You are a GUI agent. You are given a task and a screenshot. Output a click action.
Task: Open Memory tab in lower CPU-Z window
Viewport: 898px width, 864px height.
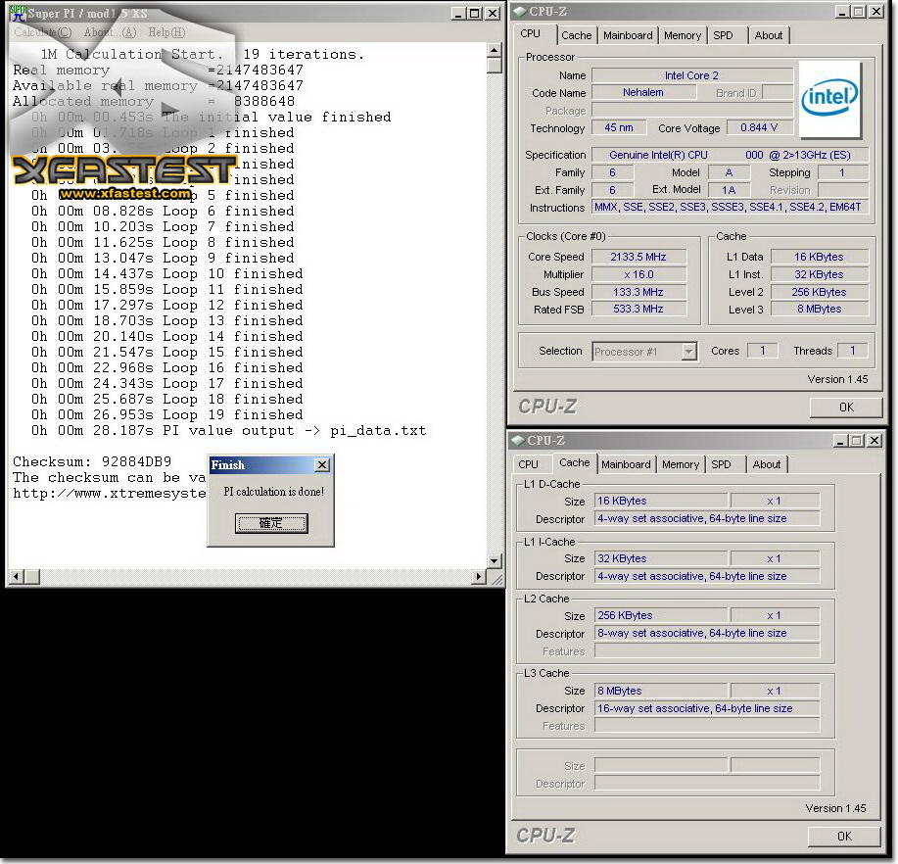click(680, 465)
